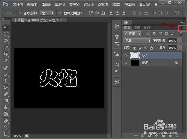Screen dimensions: 187x139
Task: Click delete layer trash icon
Action: [x=177, y=136]
